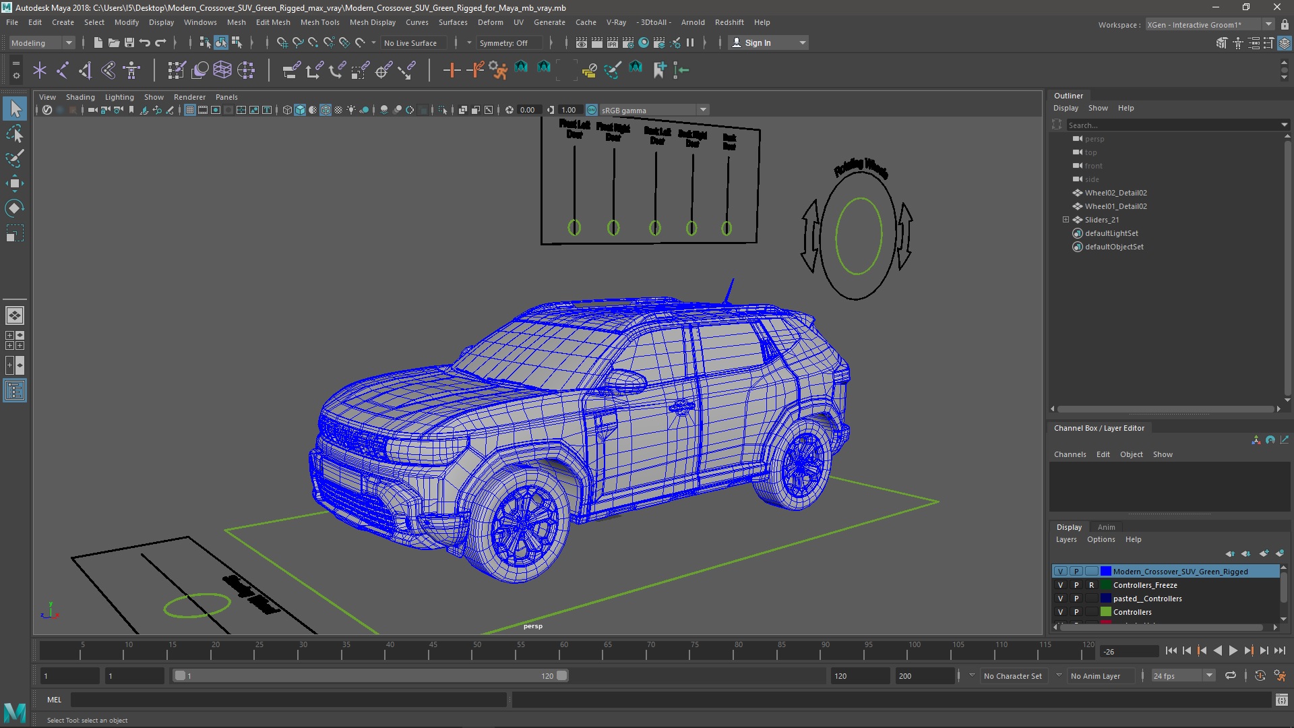Toggle visibility V of Controllers layer
The width and height of the screenshot is (1294, 728).
point(1060,612)
